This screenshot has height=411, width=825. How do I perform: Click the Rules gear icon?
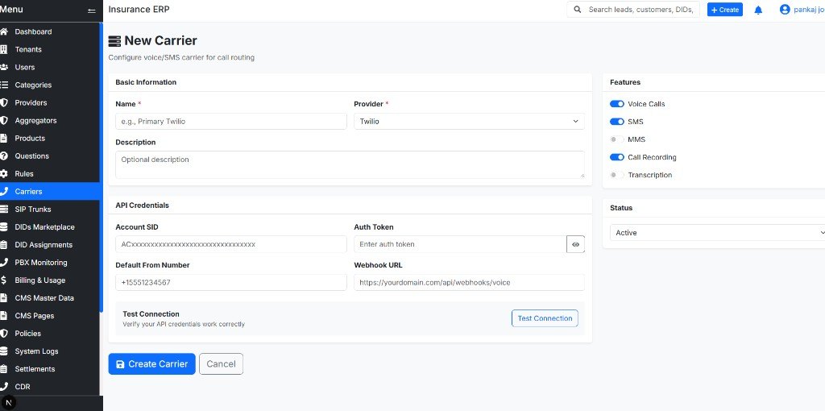(4, 173)
